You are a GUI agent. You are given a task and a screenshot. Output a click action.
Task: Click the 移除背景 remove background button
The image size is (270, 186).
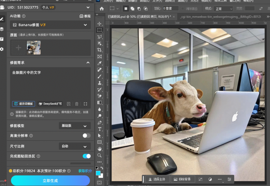coord(183,179)
